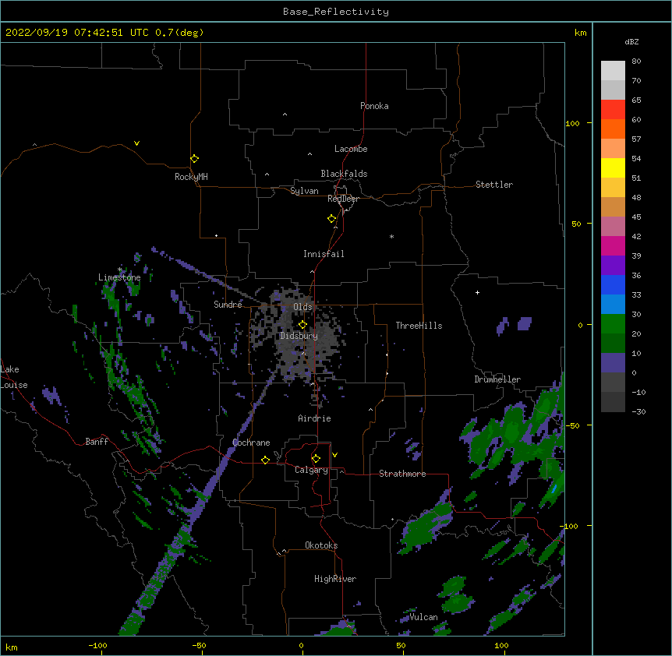Click the yellow radar marker between Olds and Didsbury
Screen dimensions: 672x656
(x=302, y=325)
